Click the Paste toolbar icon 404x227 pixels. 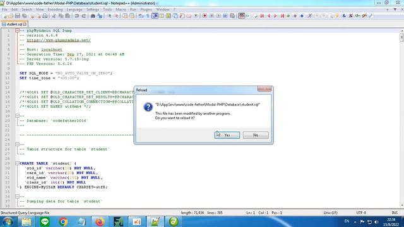coord(68,16)
